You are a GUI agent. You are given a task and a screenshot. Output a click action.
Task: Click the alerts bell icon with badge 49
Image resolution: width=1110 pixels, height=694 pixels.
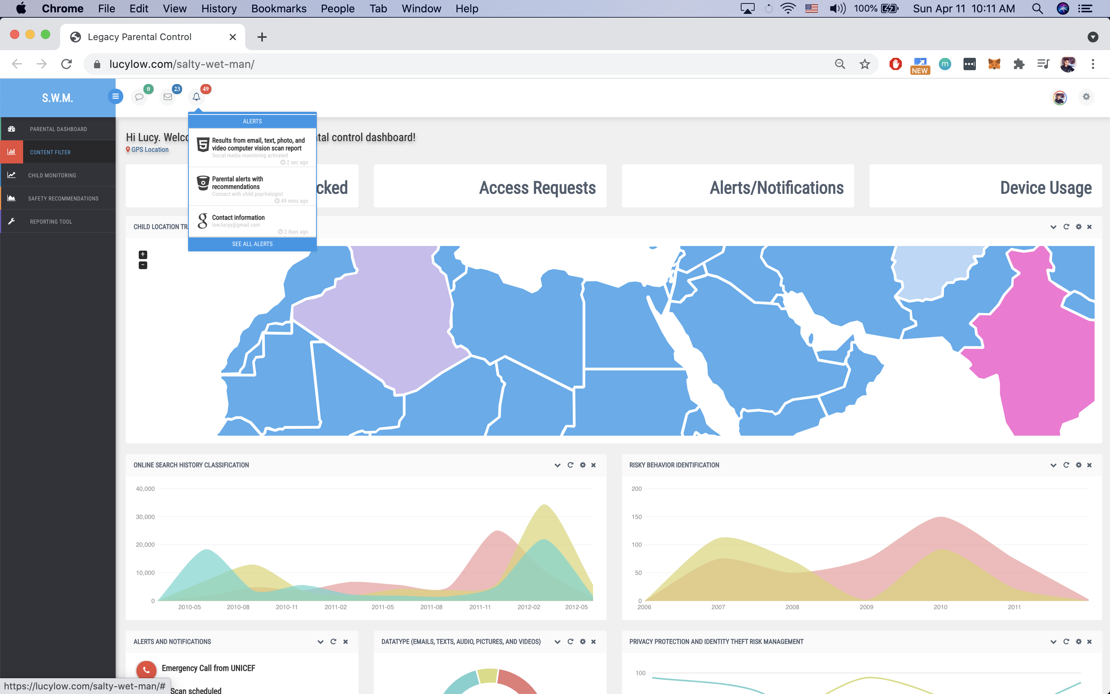tap(196, 97)
